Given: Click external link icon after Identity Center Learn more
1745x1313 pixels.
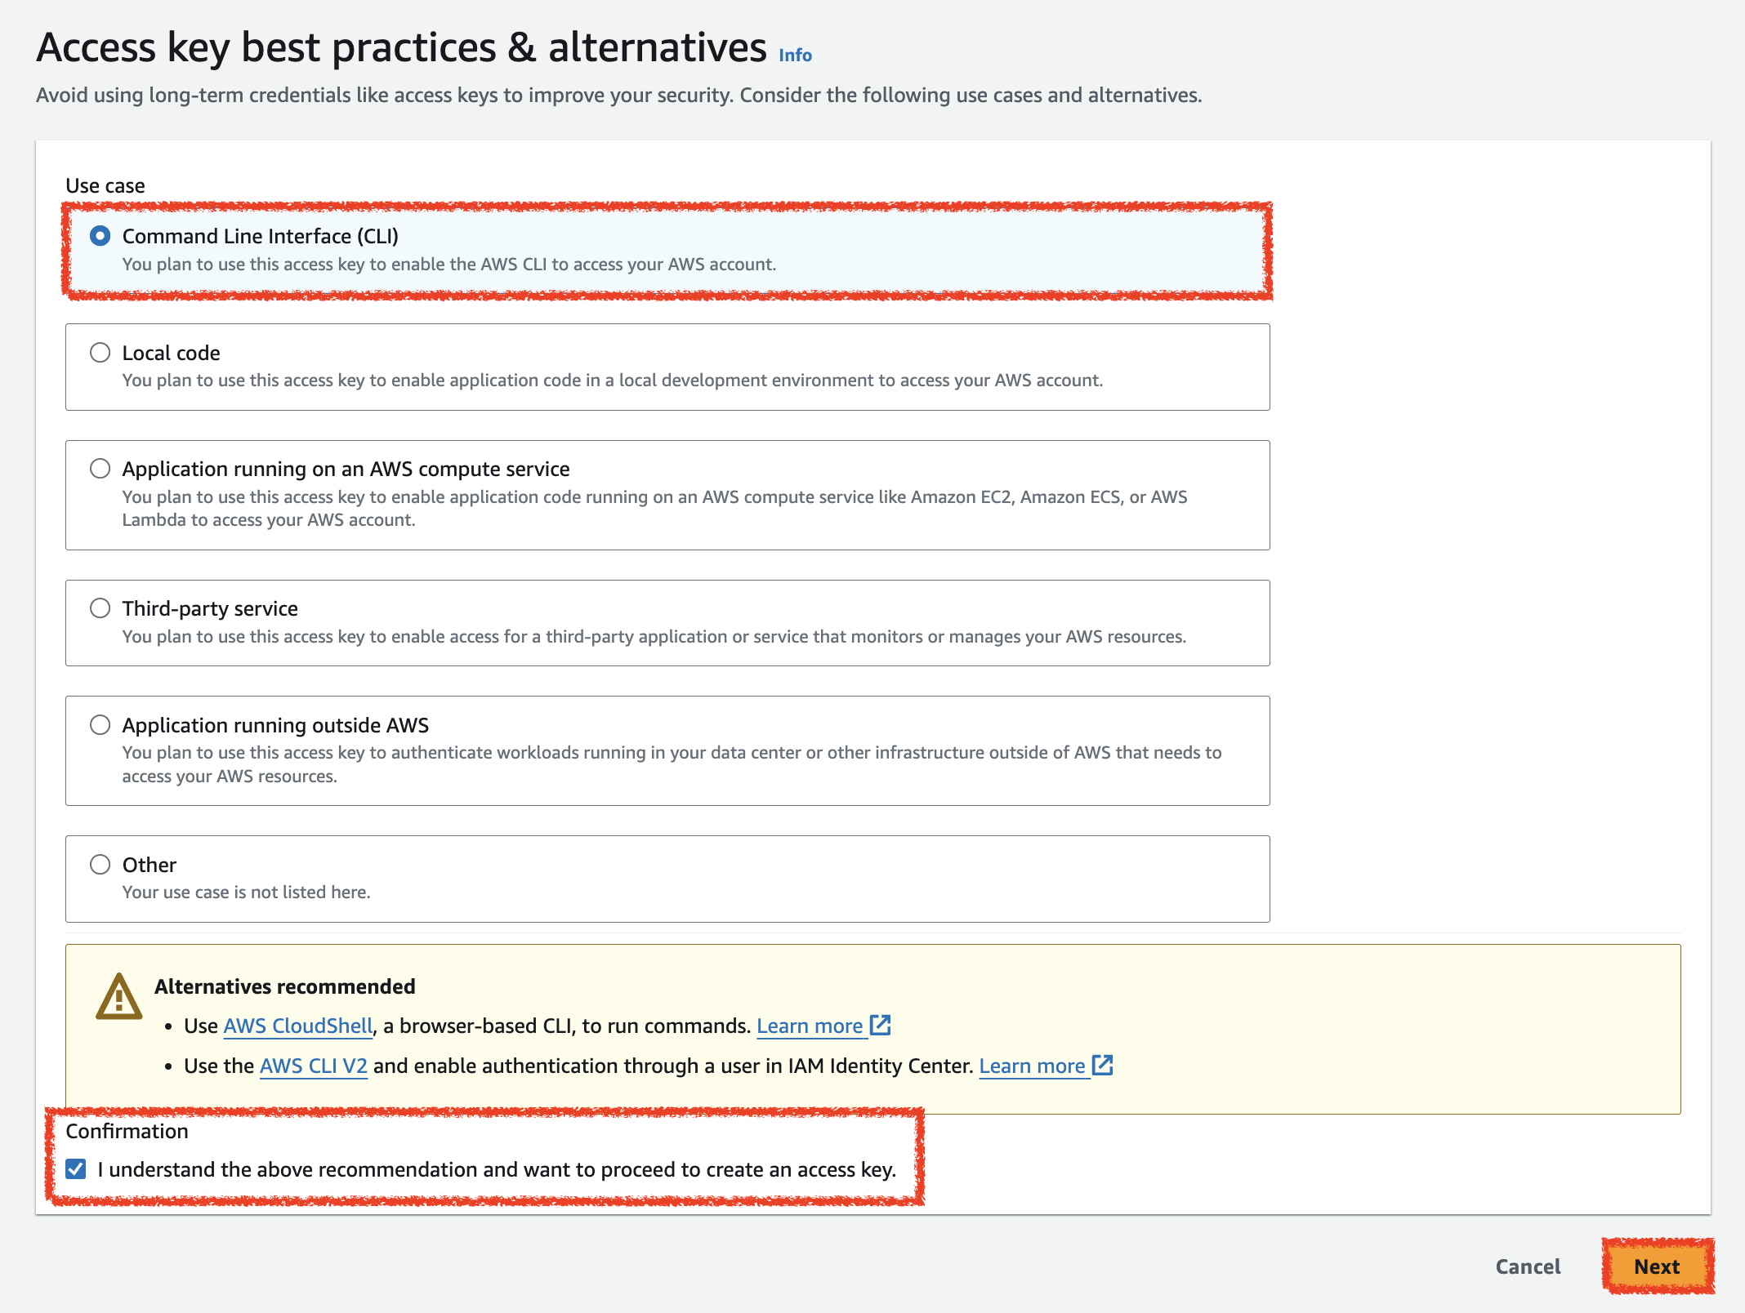Looking at the screenshot, I should 1103,1065.
